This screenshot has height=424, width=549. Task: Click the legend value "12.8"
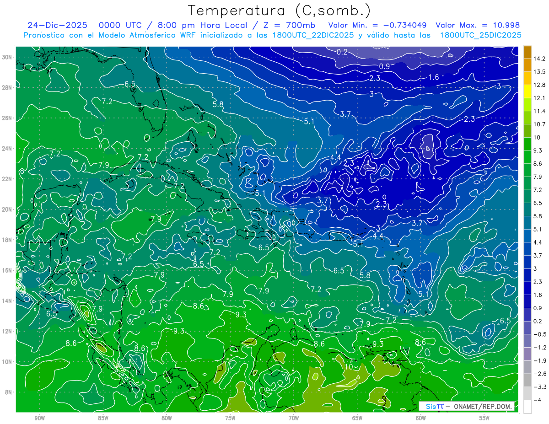tap(539, 85)
